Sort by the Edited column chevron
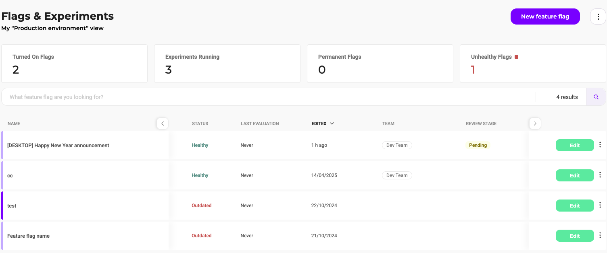This screenshot has height=253, width=607. [x=332, y=123]
